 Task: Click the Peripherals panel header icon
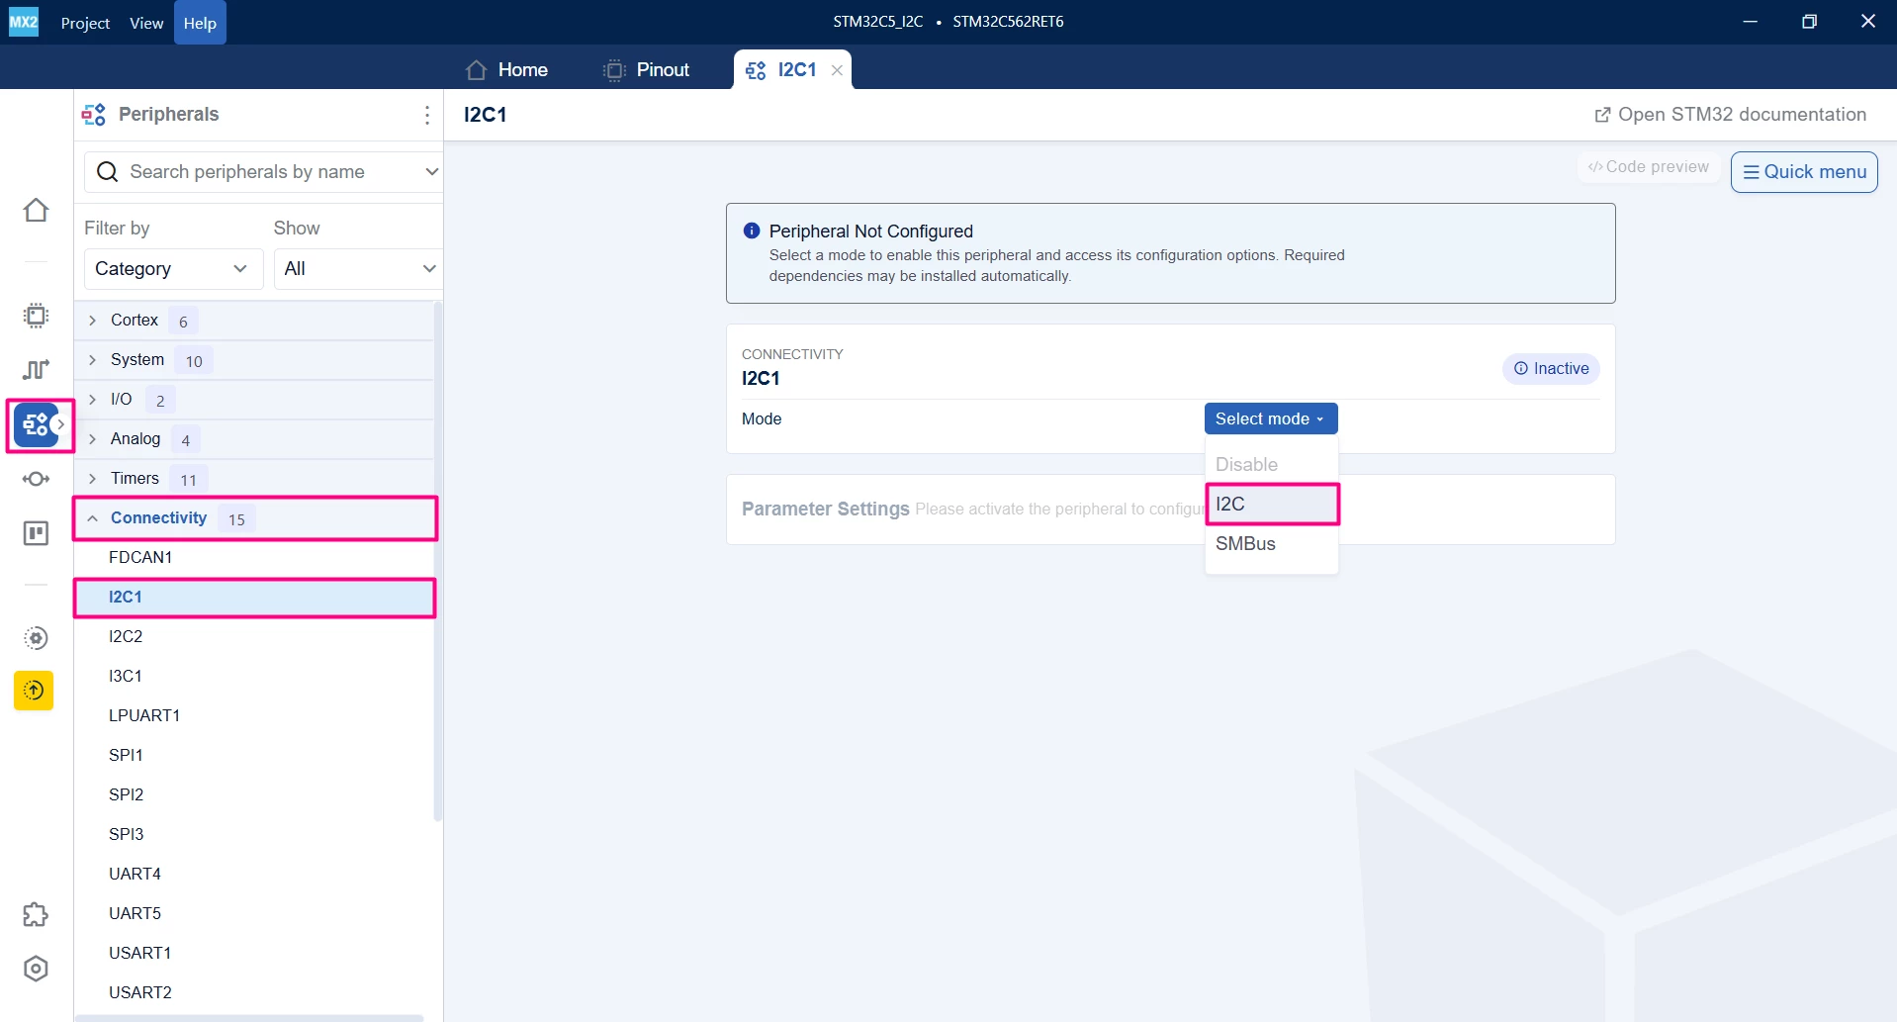[x=94, y=115]
